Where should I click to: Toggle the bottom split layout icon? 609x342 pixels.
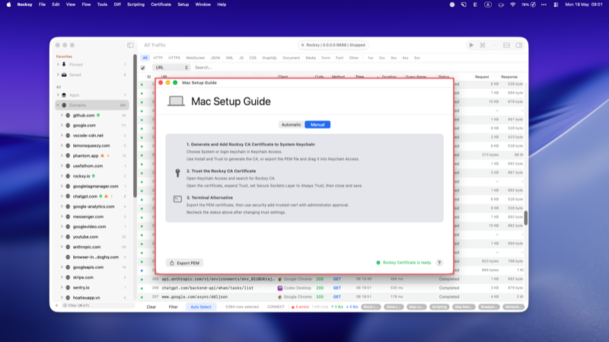(506, 45)
